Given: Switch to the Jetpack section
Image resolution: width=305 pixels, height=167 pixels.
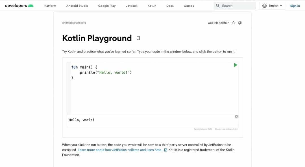Looking at the screenshot, I should [131, 6].
